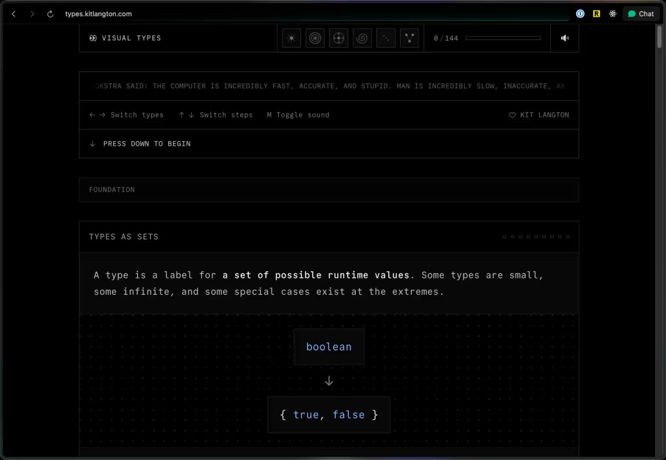This screenshot has width=666, height=460.
Task: Click the browser address bar showing types.kitlangton.com
Action: click(x=98, y=14)
